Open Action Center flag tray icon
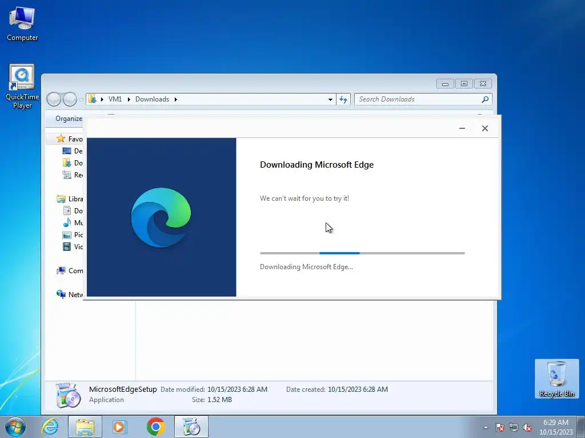585x438 pixels. point(500,427)
